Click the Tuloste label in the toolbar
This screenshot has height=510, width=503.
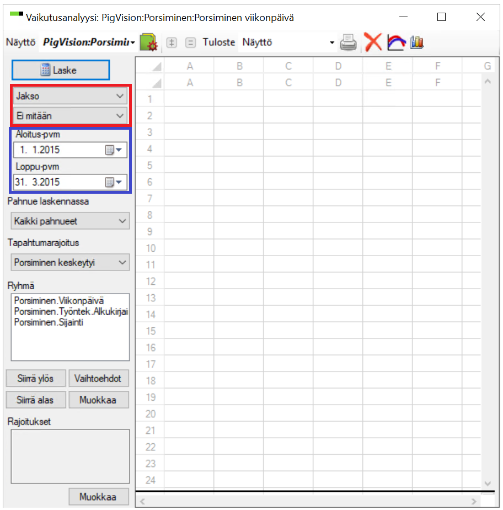coord(218,42)
